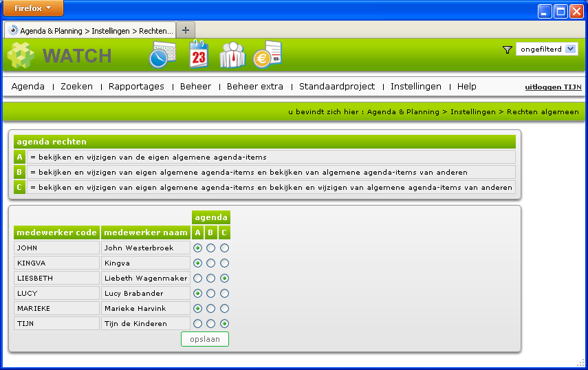The width and height of the screenshot is (588, 370).
Task: Click the medewerker code column header
Action: (x=56, y=232)
